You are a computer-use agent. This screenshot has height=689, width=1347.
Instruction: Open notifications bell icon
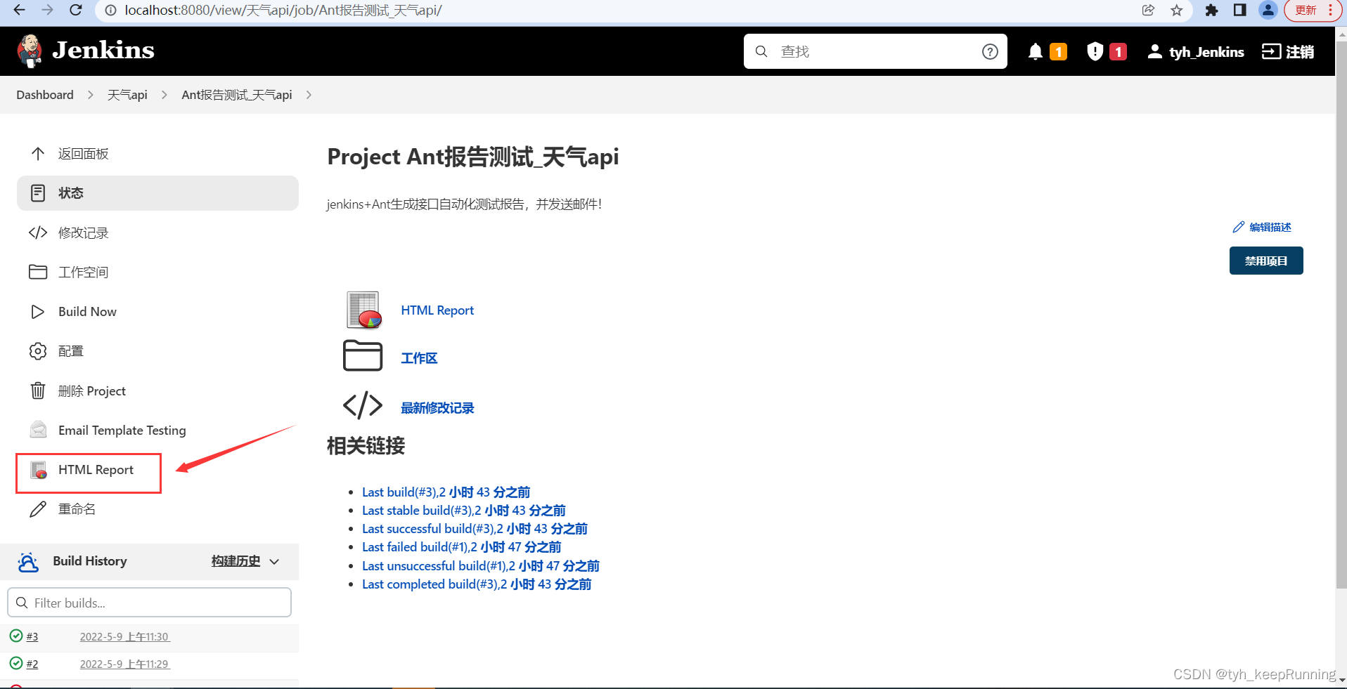[1035, 51]
